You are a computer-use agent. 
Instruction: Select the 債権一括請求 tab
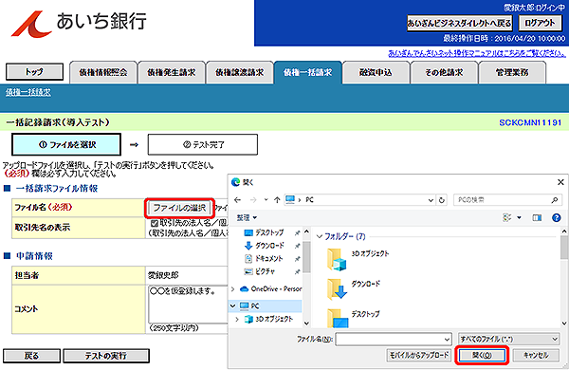pyautogui.click(x=307, y=73)
